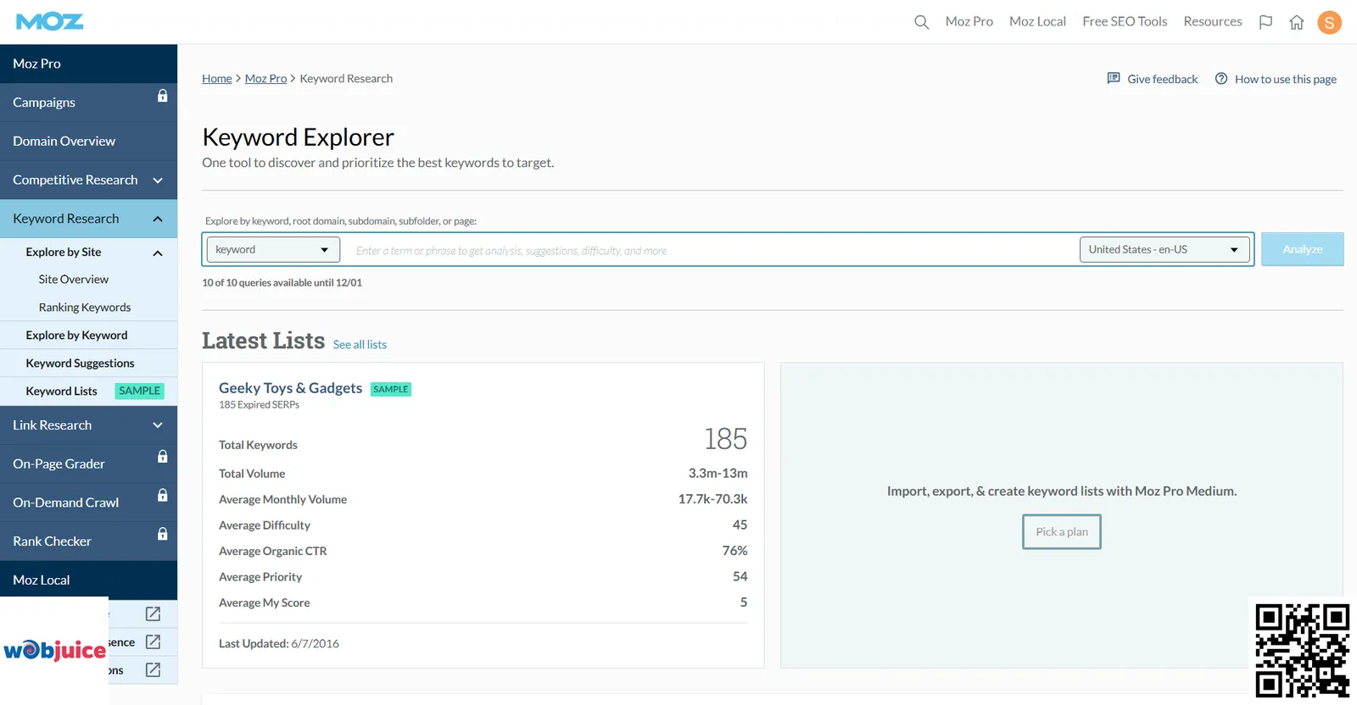
Task: Click 'Average My Score' label
Action: [x=264, y=602]
